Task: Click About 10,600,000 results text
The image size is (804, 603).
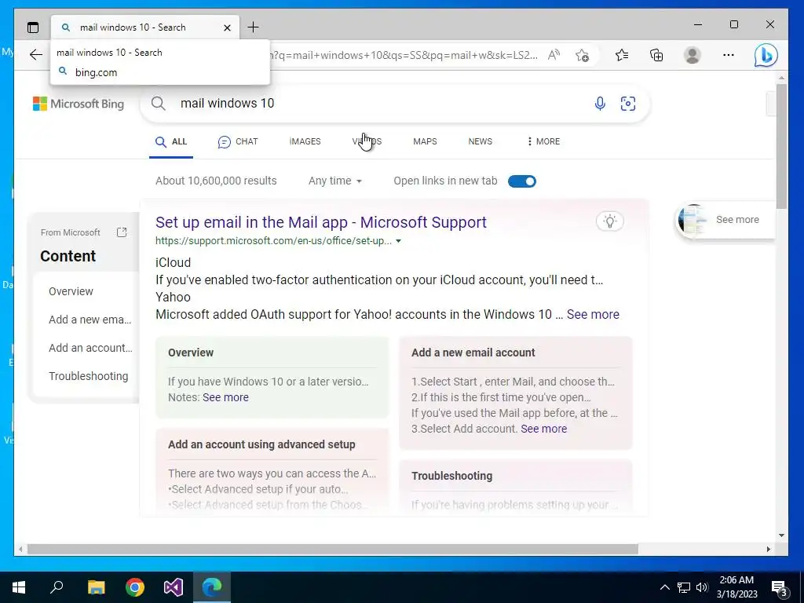Action: [216, 181]
